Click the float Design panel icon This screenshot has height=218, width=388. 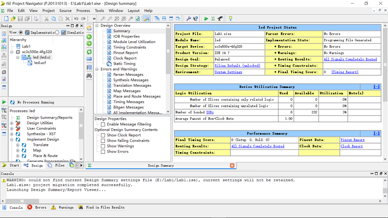tap(77, 26)
